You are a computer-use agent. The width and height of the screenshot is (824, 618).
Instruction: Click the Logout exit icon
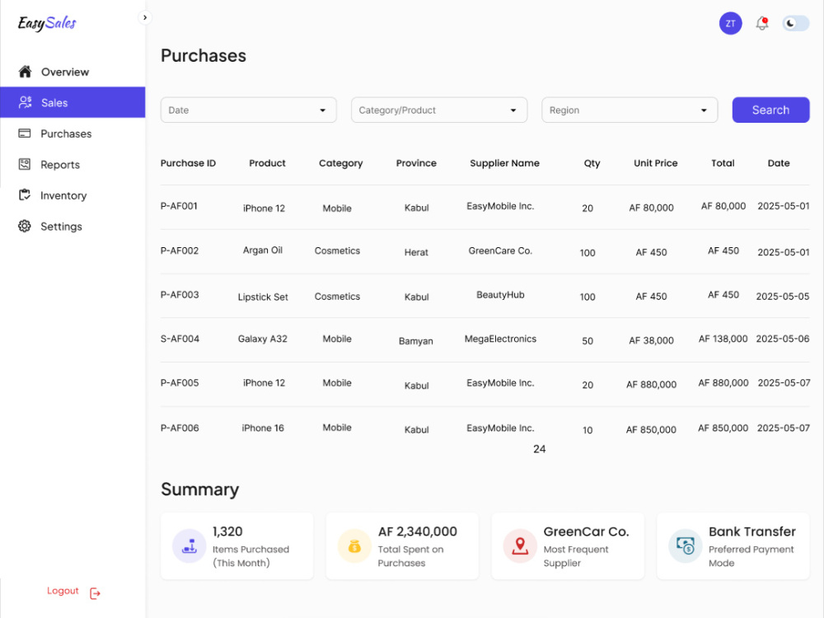95,593
